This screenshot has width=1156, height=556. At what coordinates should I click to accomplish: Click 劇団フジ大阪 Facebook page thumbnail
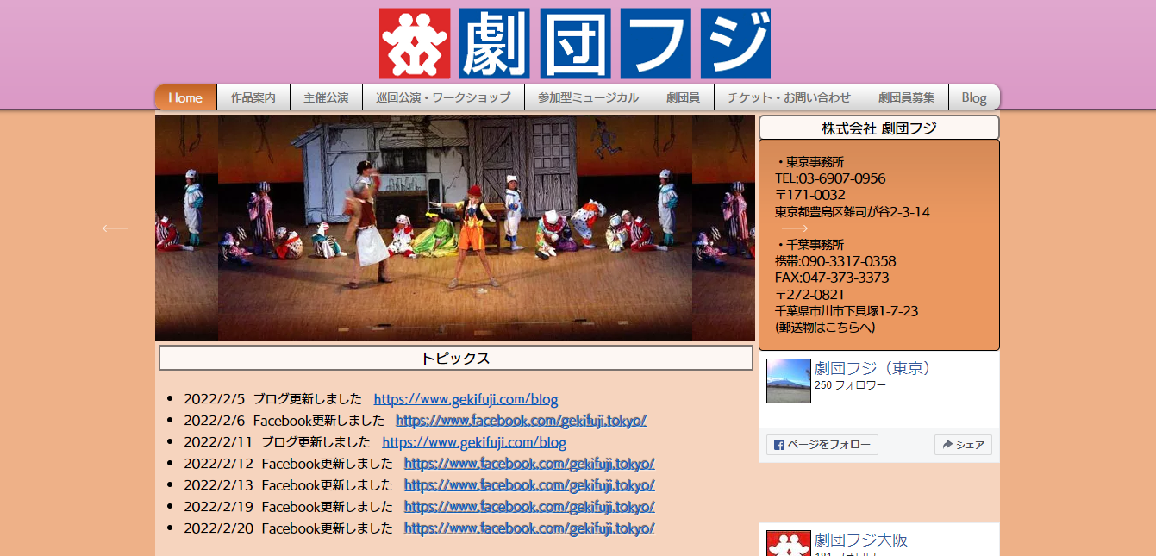(788, 544)
